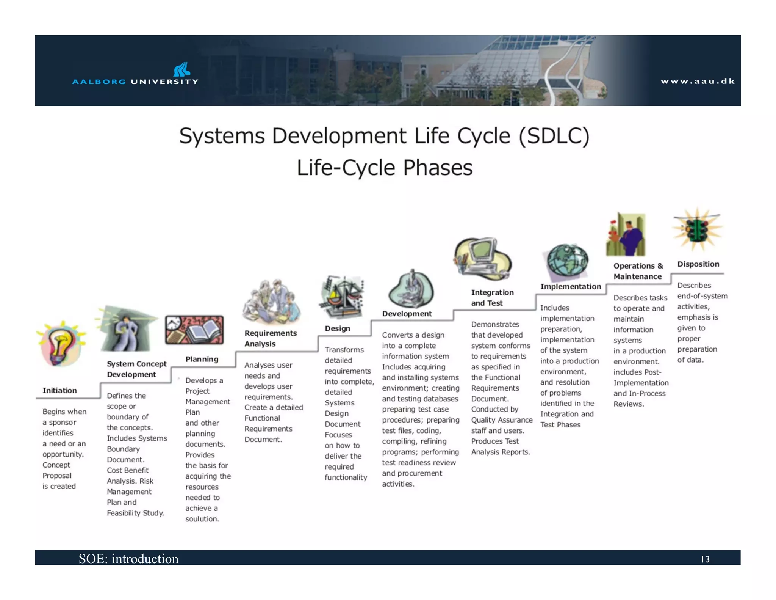Open the www.aau.dk link
Screen dimensions: 776x600
coord(698,81)
